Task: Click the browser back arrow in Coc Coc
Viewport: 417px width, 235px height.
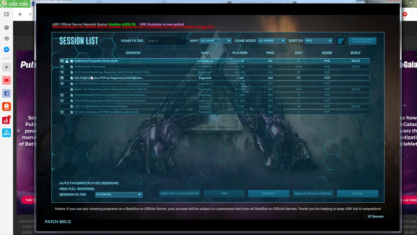Action: click(20, 14)
